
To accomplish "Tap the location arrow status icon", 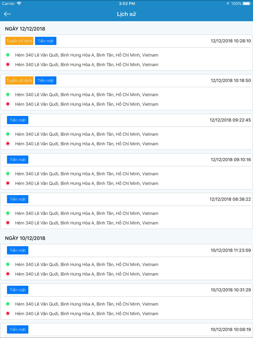I will click(228, 4).
